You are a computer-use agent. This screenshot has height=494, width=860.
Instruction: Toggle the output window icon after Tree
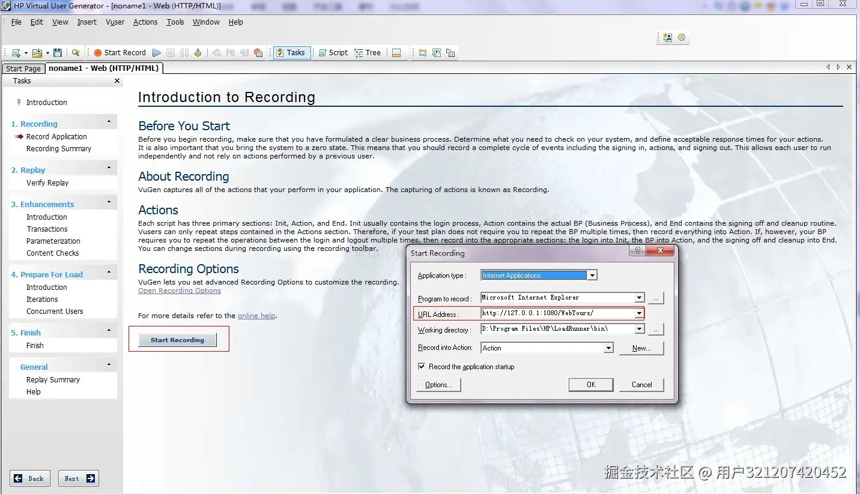pyautogui.click(x=396, y=53)
